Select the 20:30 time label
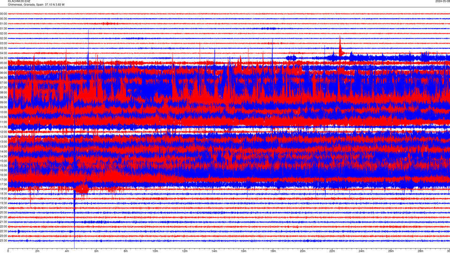The height and width of the screenshot is (253, 450). click(3, 213)
